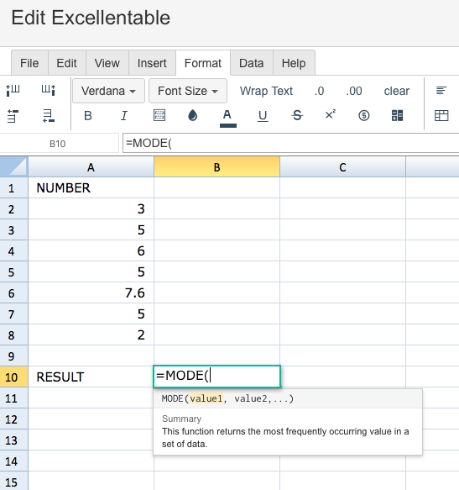The height and width of the screenshot is (490, 459).
Task: Toggle bold formatting with B icon
Action: coord(88,116)
